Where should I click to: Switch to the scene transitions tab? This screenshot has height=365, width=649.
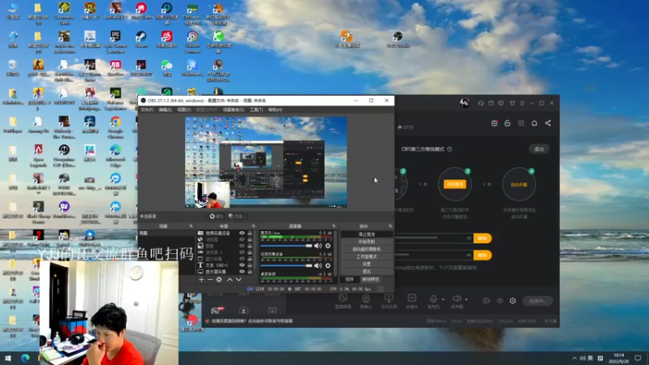[x=371, y=280]
